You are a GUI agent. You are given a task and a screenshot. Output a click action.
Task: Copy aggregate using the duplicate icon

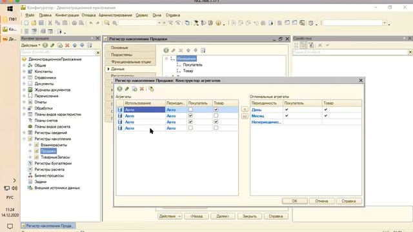(x=135, y=89)
